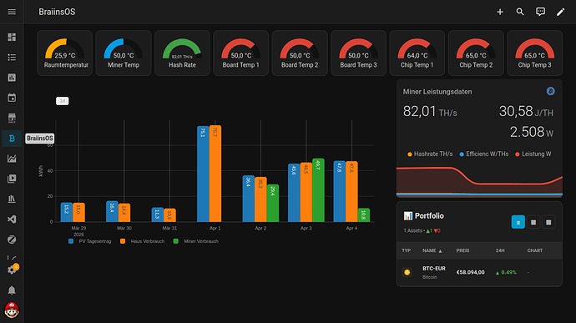Open the Energy chart-box icon in sidebar
The width and height of the screenshot is (576, 323).
(12, 78)
